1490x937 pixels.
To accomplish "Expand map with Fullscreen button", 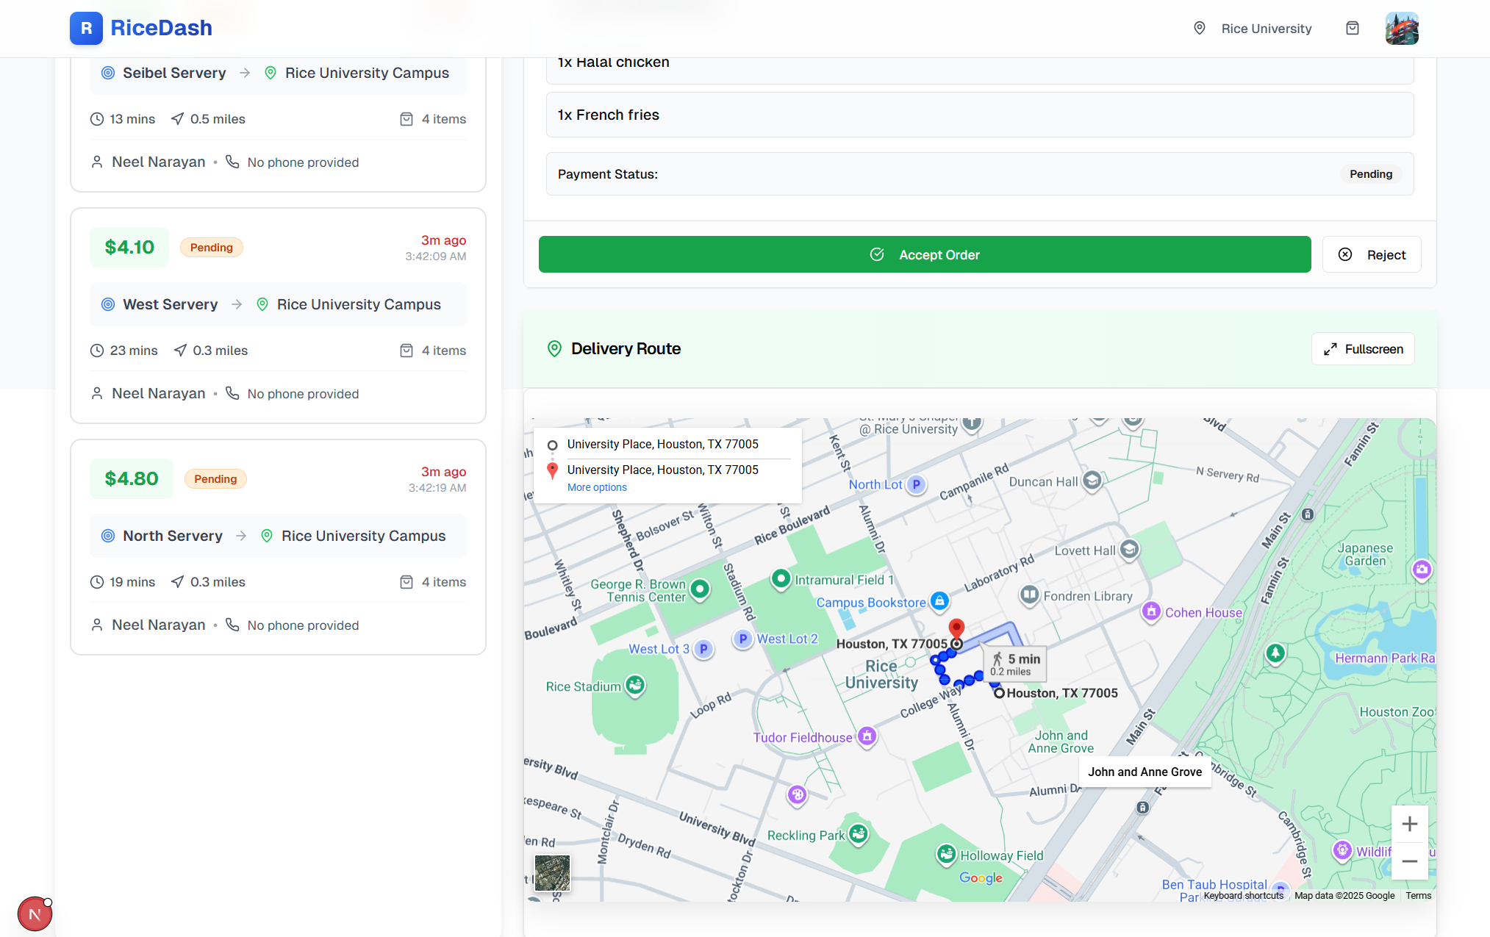I will [1363, 349].
